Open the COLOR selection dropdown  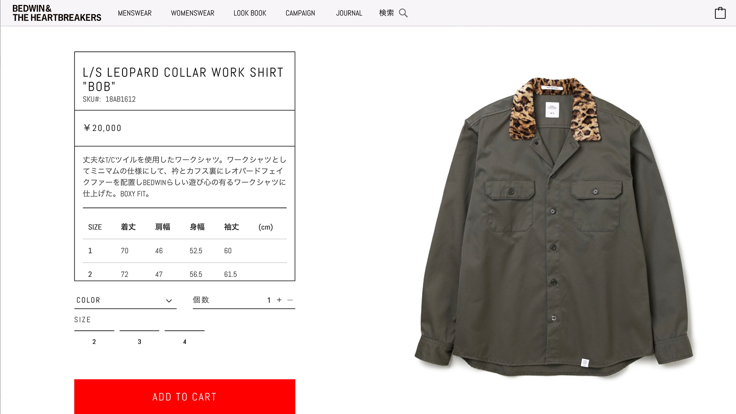click(x=125, y=300)
